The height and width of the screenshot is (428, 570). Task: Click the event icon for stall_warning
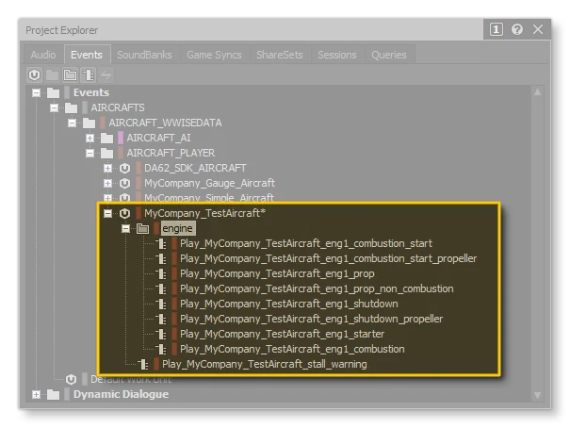pyautogui.click(x=143, y=364)
